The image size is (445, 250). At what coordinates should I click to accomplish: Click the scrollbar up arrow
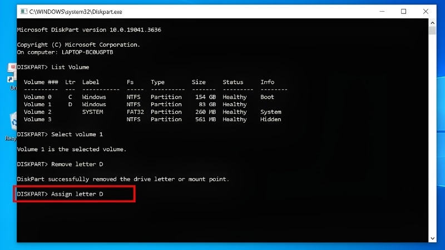[x=432, y=23]
